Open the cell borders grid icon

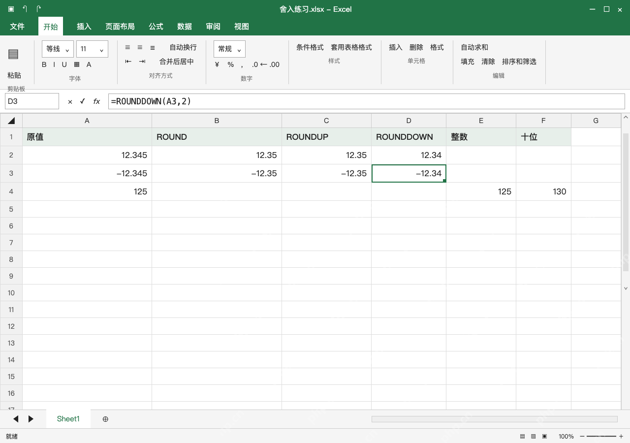pyautogui.click(x=77, y=64)
